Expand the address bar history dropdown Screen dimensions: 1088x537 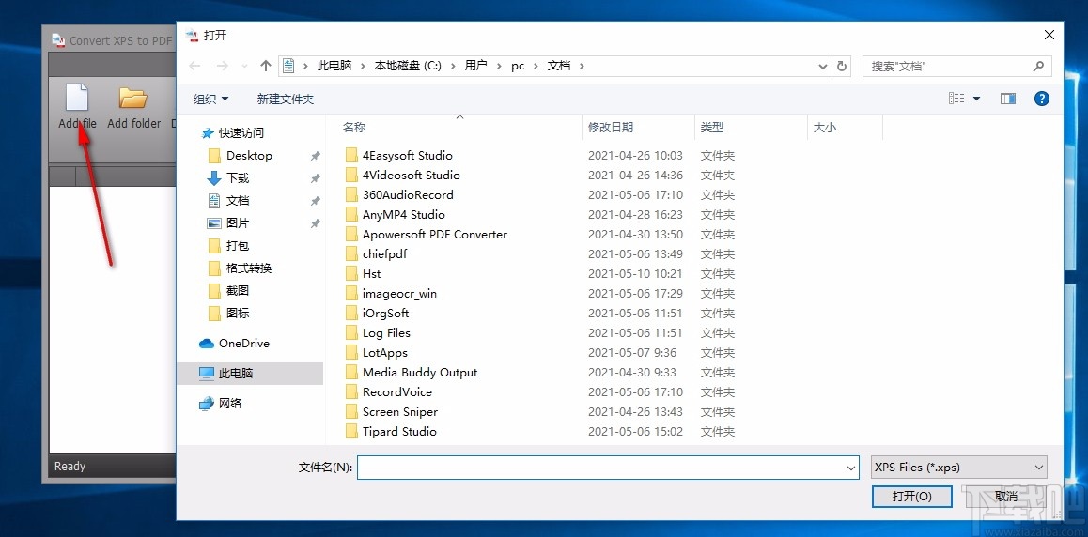pos(823,66)
